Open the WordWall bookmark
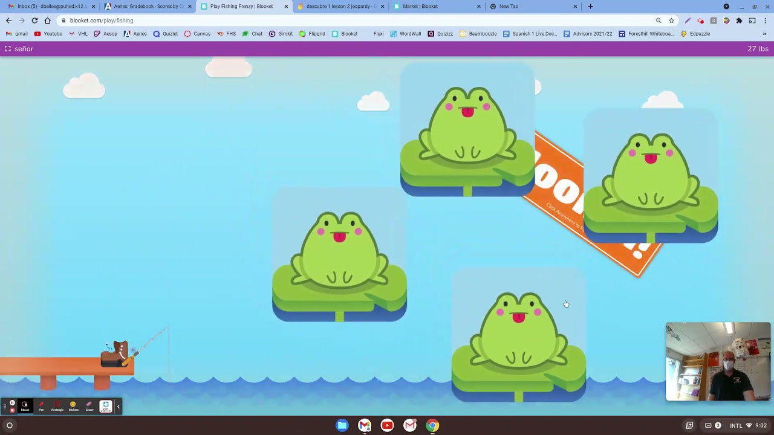Screen dimensions: 774x435 (406, 34)
